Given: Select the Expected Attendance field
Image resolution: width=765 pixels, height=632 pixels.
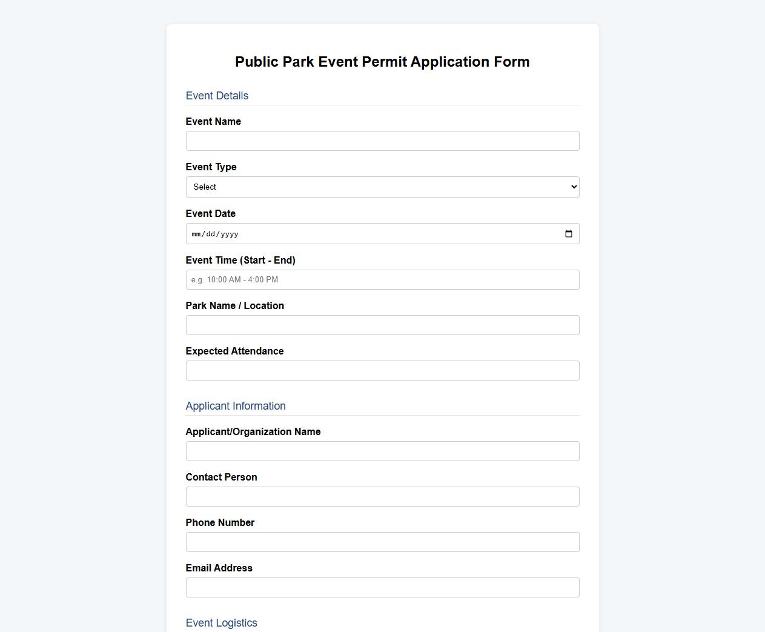Looking at the screenshot, I should [382, 370].
